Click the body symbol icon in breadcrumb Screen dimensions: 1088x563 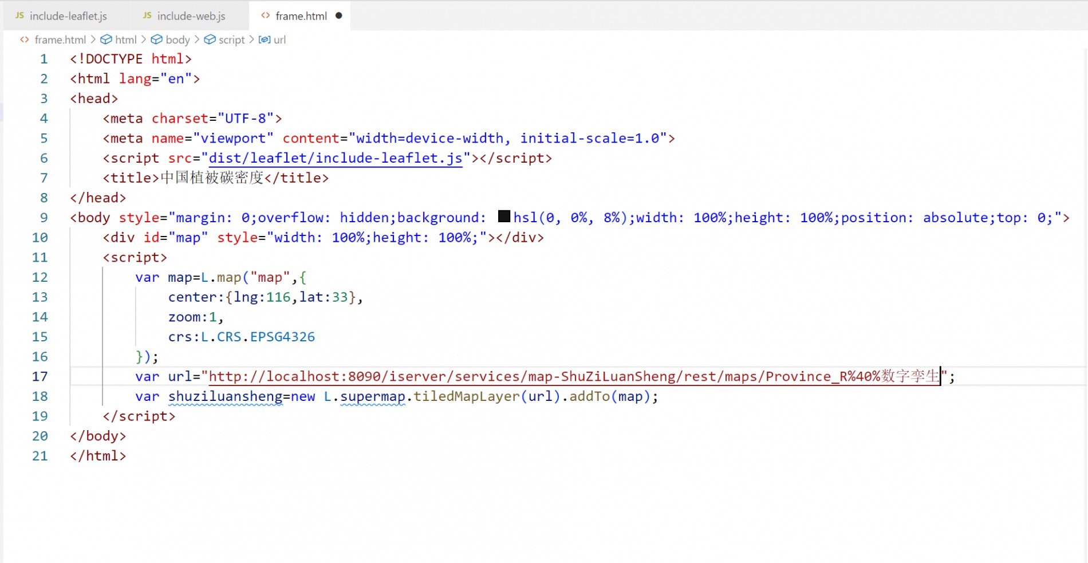[156, 40]
